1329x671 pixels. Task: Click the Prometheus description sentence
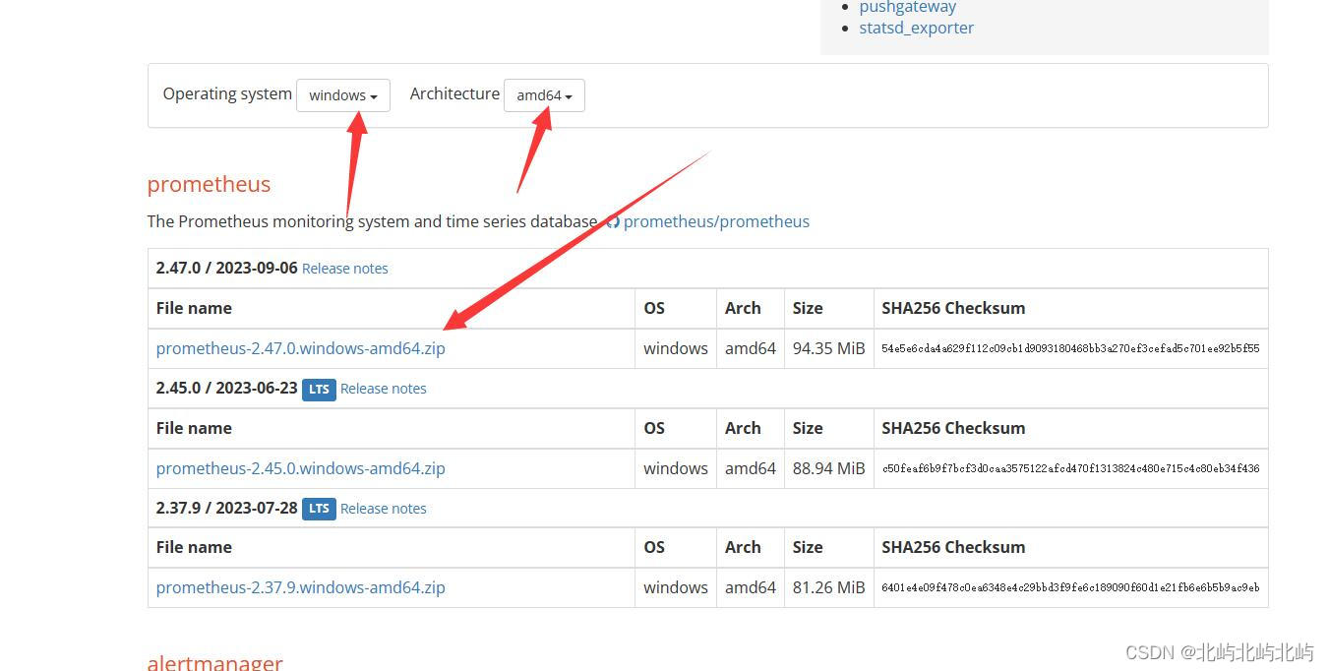point(372,221)
